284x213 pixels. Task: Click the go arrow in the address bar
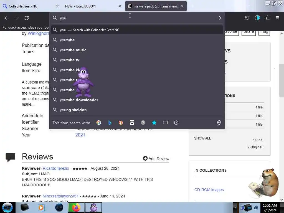point(219,18)
